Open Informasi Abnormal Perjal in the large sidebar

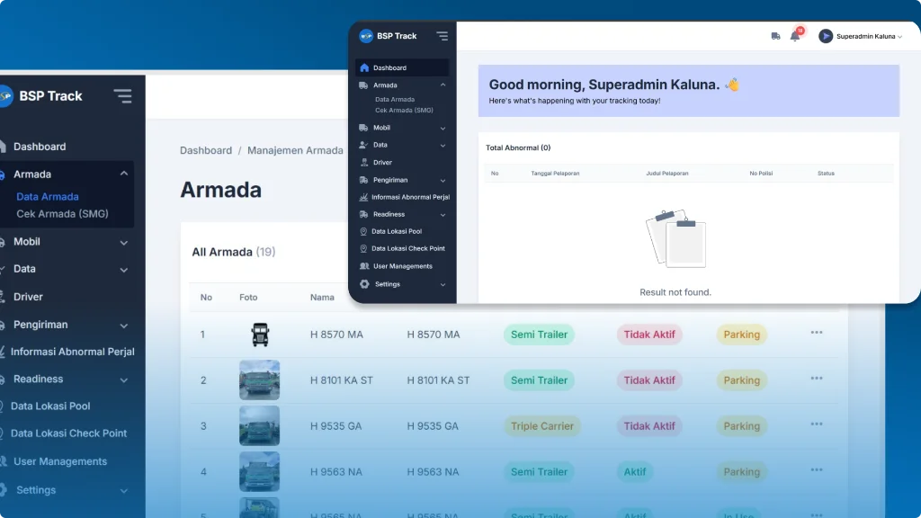[72, 352]
